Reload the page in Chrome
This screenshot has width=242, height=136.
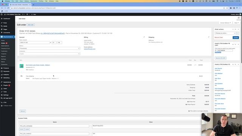click(8, 8)
